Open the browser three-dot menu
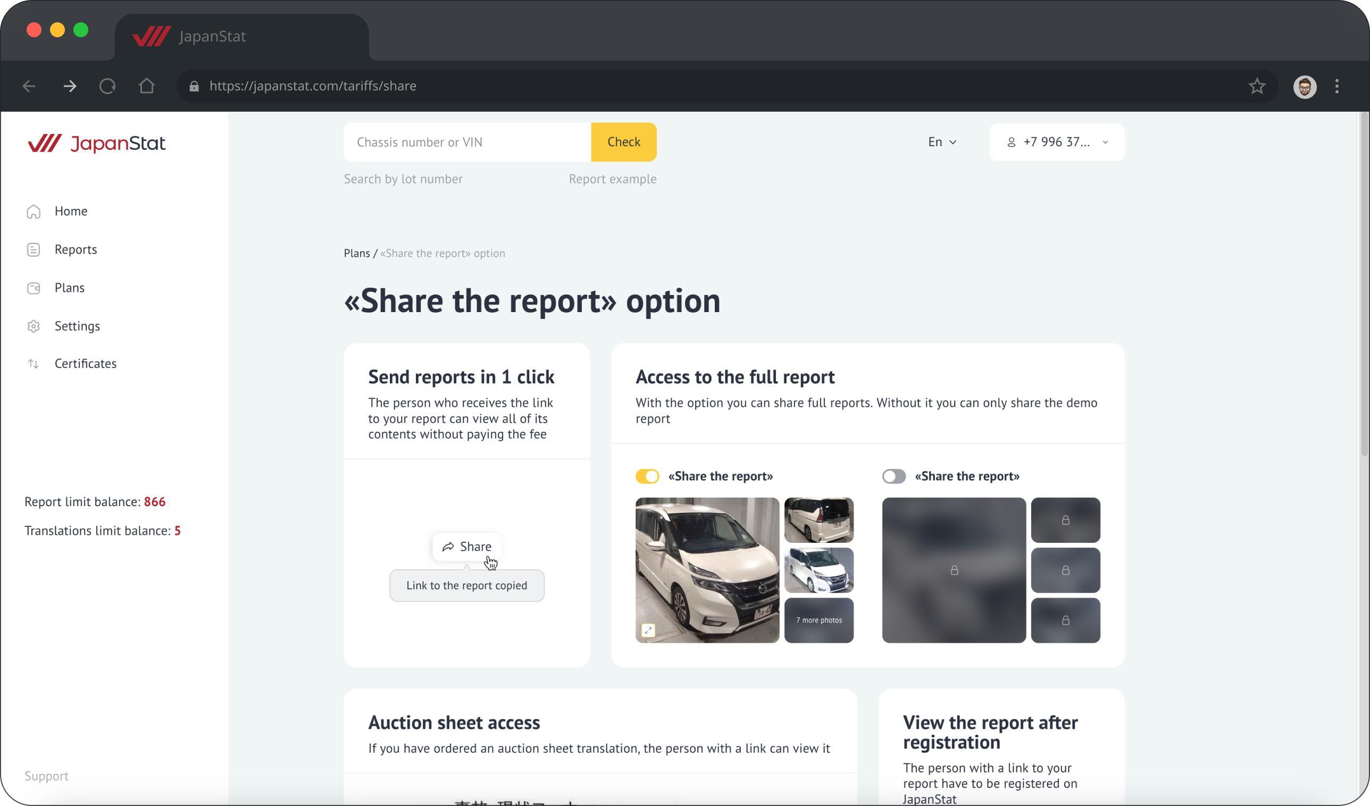Image resolution: width=1370 pixels, height=806 pixels. [x=1337, y=86]
